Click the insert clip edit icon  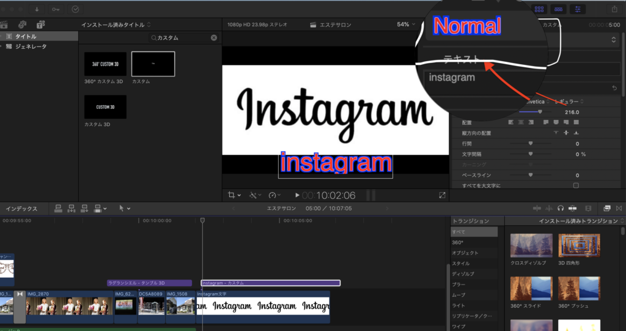72,208
